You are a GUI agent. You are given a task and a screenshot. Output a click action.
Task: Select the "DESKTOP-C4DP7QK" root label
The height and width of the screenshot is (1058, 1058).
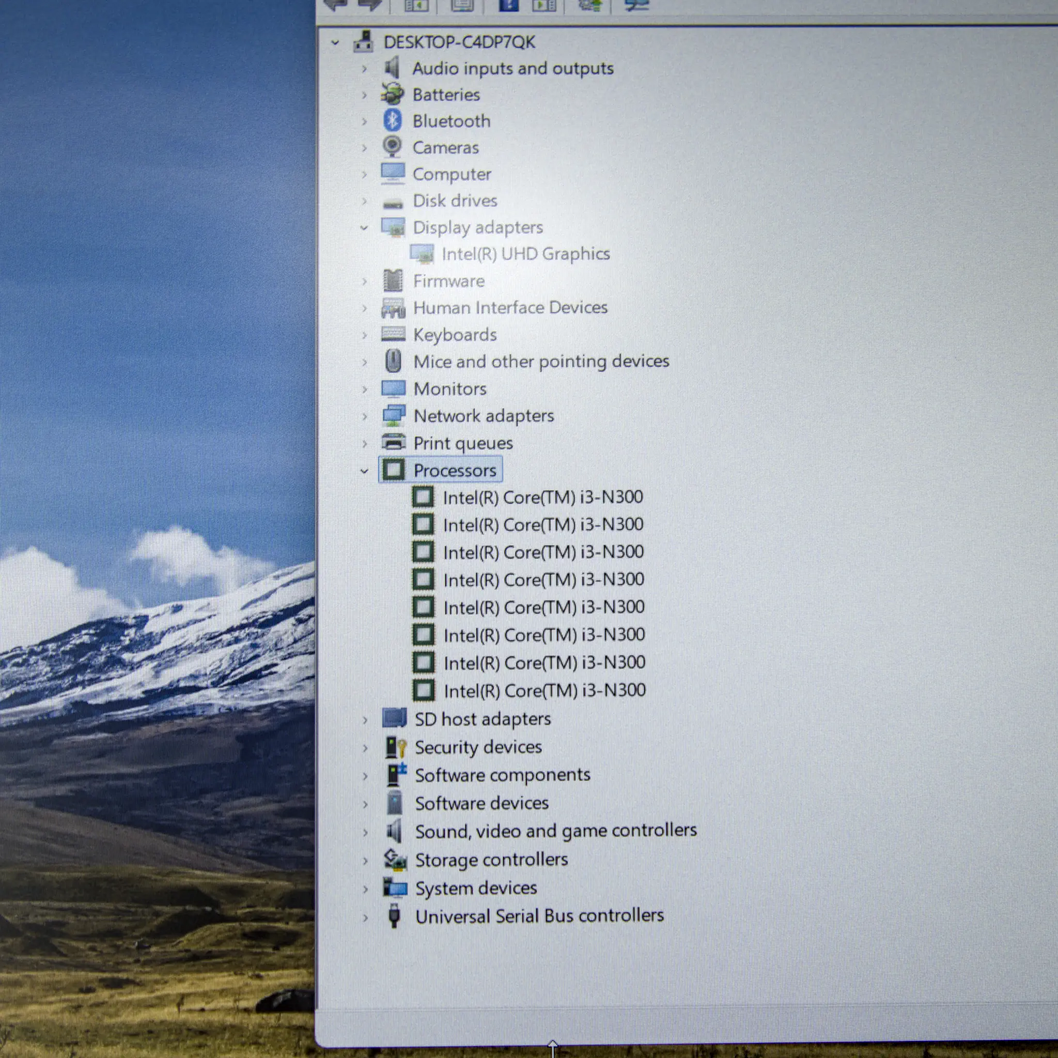(459, 42)
